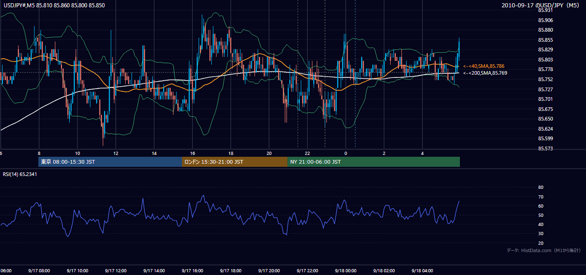
Task: Click hour label 14 on price chart time axis
Action: coord(154,153)
